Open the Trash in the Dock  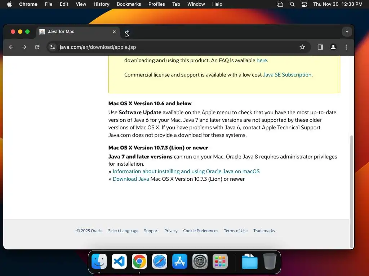pyautogui.click(x=270, y=261)
